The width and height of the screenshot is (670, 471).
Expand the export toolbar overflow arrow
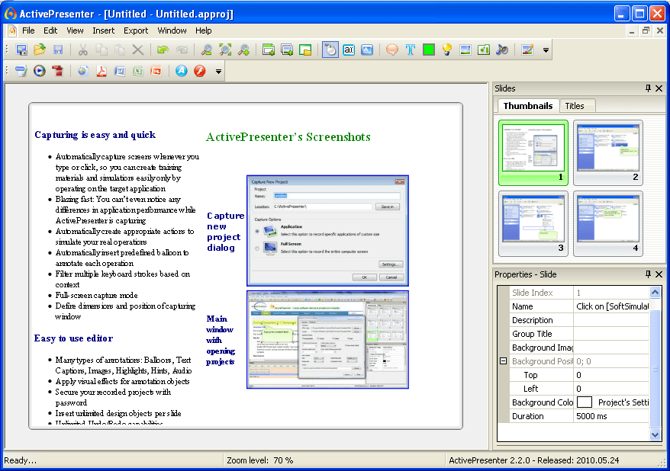218,71
